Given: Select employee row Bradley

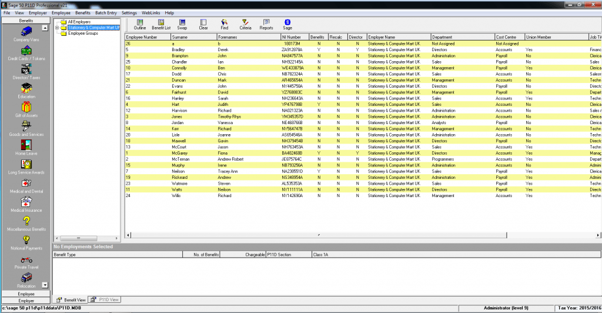Looking at the screenshot, I should (x=363, y=49).
